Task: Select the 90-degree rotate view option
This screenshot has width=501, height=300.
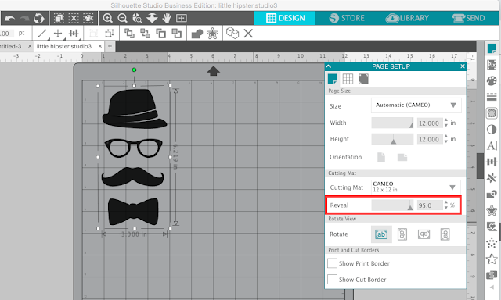Action: 402,234
